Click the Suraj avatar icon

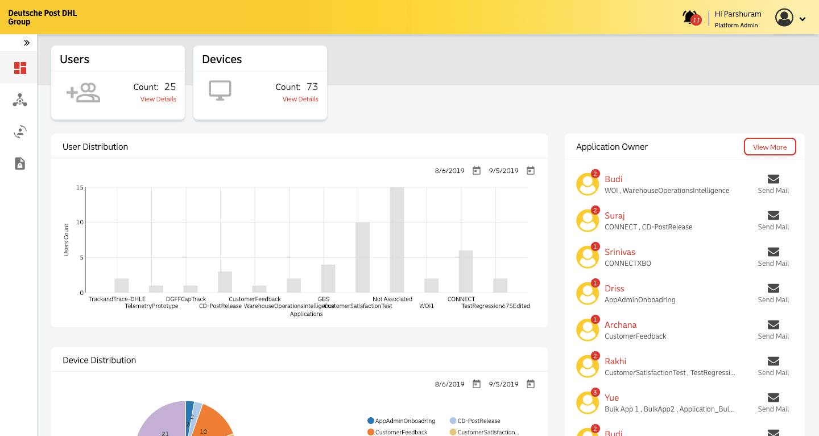[x=588, y=220]
